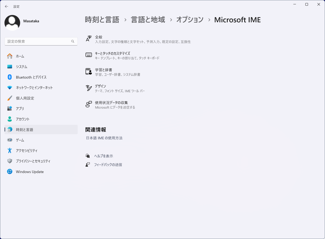Image resolution: width=325 pixels, height=239 pixels.
Task: Click the アプリ icon in sidebar
Action: tap(10, 108)
